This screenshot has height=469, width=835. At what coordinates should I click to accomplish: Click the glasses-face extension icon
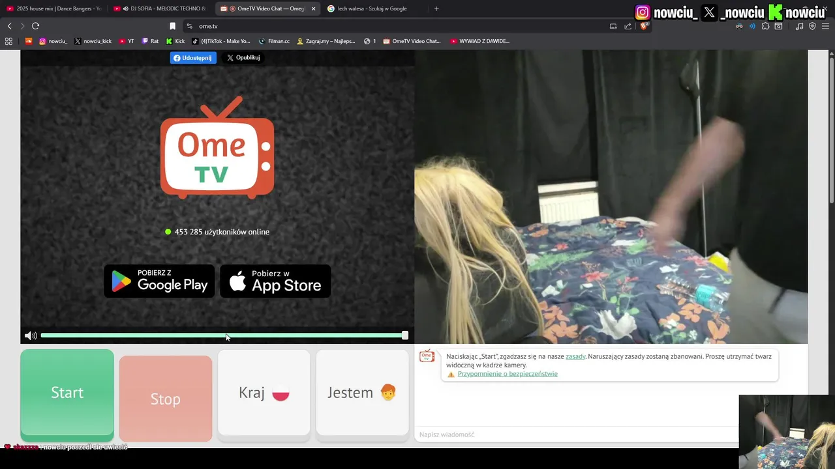click(739, 26)
